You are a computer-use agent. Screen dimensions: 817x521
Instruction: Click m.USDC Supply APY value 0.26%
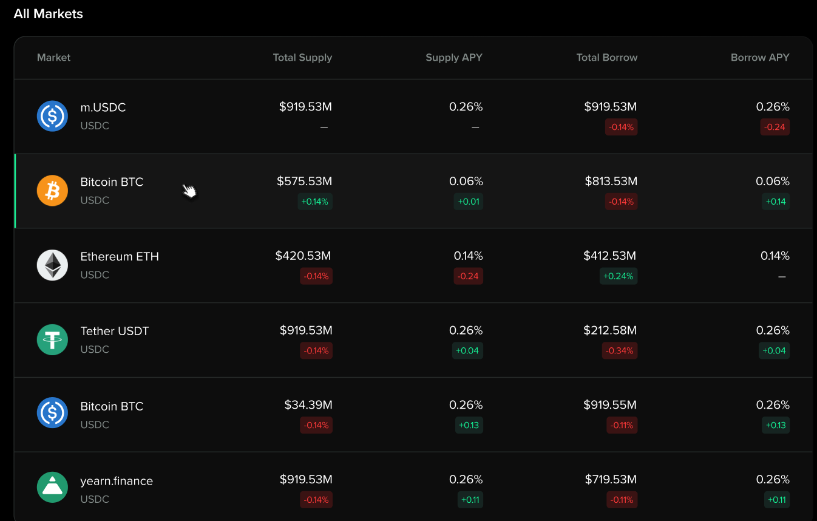tap(466, 107)
